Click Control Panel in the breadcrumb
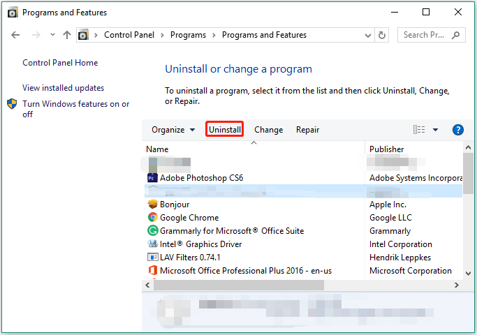This screenshot has width=477, height=335. click(129, 35)
